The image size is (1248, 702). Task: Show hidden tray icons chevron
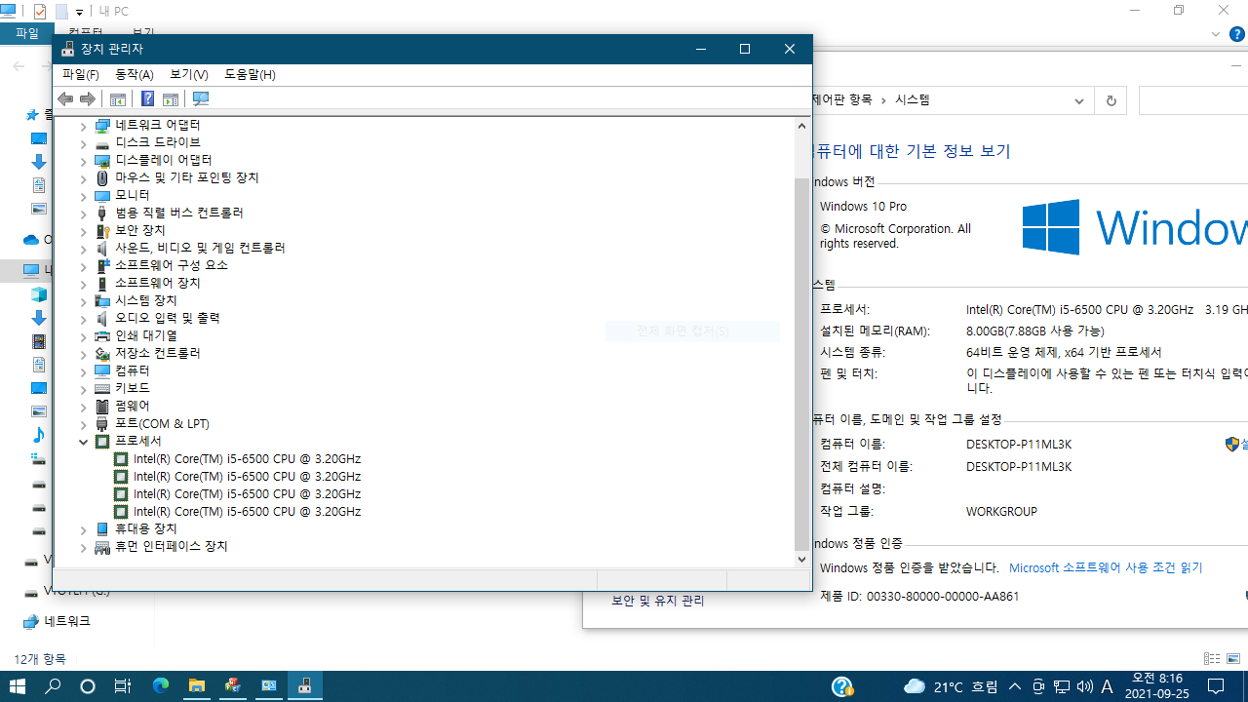(1015, 686)
